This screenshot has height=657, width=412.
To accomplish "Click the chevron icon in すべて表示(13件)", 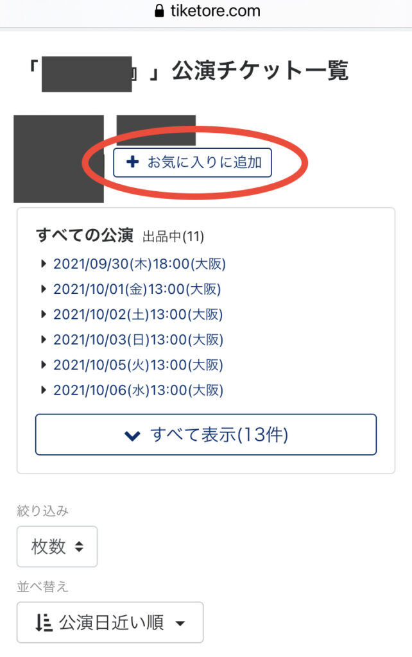I will [x=132, y=436].
